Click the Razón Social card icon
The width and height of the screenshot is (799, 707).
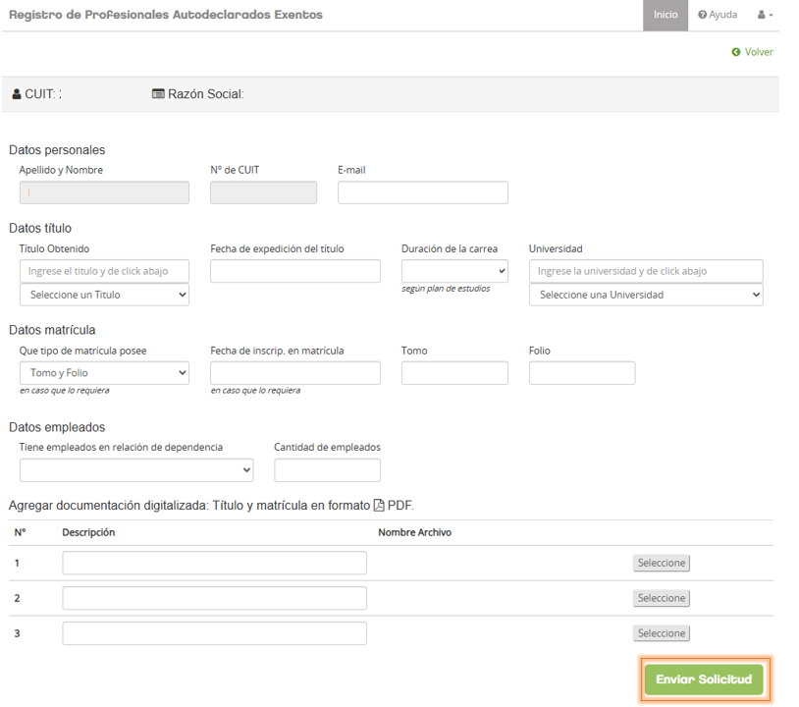pyautogui.click(x=158, y=94)
